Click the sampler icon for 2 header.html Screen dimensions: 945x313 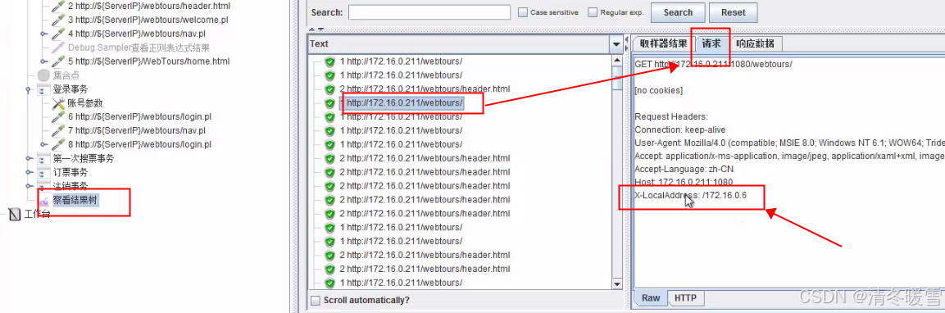pos(58,6)
